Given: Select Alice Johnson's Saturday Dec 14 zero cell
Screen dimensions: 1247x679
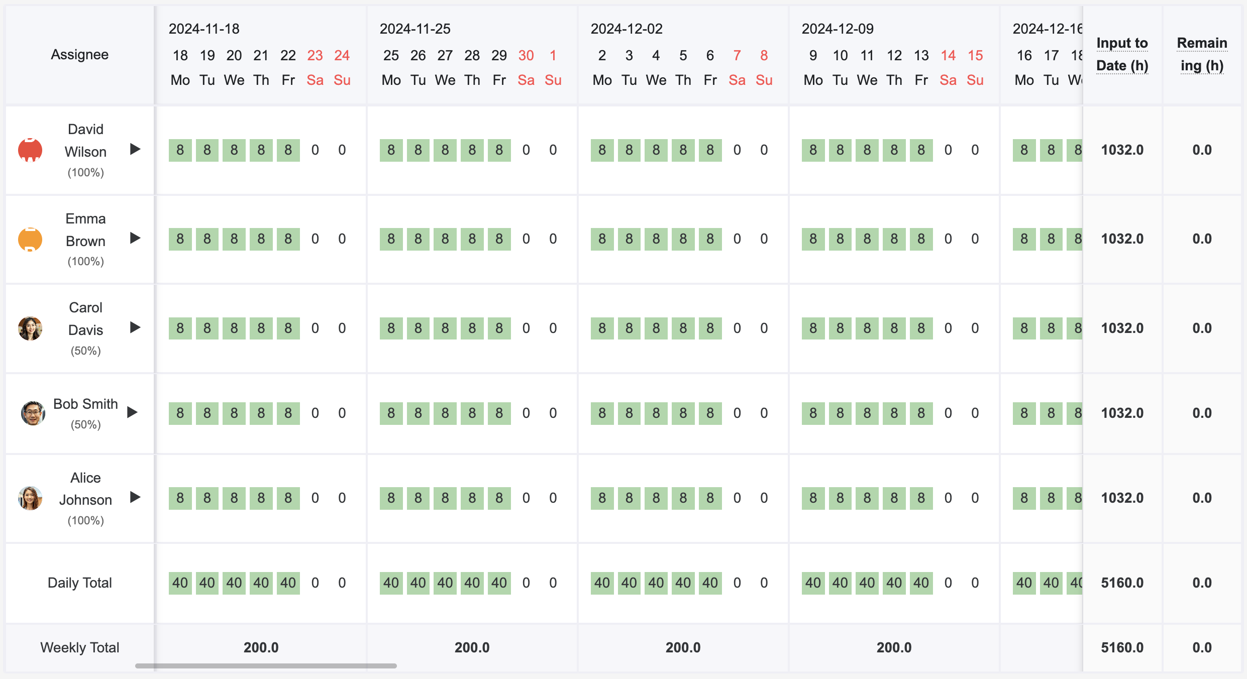Looking at the screenshot, I should click(x=948, y=498).
